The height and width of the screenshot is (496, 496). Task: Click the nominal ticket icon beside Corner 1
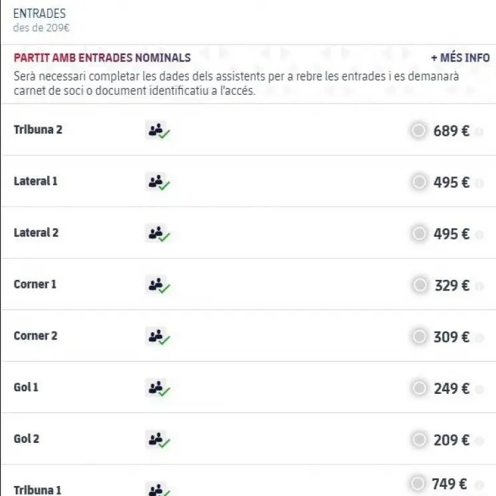click(158, 284)
